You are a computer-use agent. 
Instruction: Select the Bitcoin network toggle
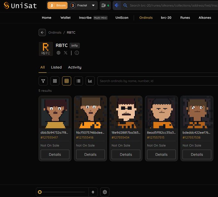[57, 5]
